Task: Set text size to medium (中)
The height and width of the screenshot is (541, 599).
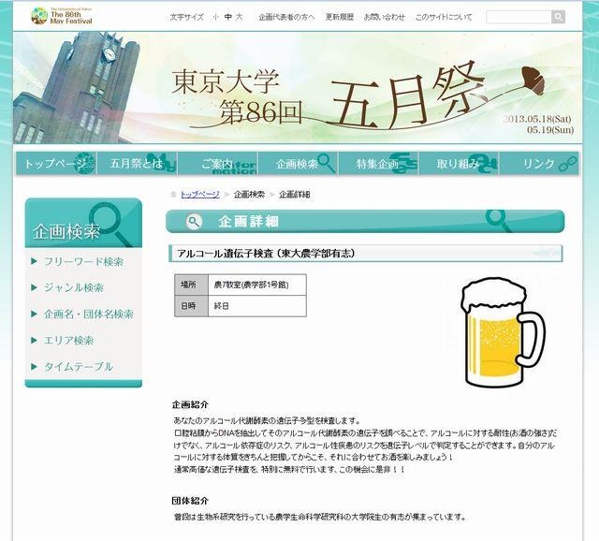Action: 228,17
